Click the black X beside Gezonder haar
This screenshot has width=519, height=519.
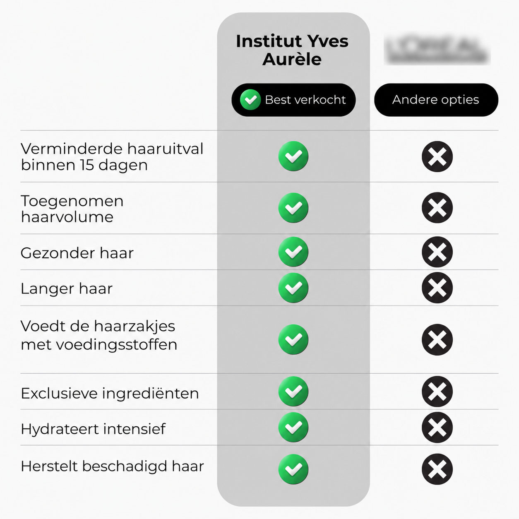[x=437, y=252]
